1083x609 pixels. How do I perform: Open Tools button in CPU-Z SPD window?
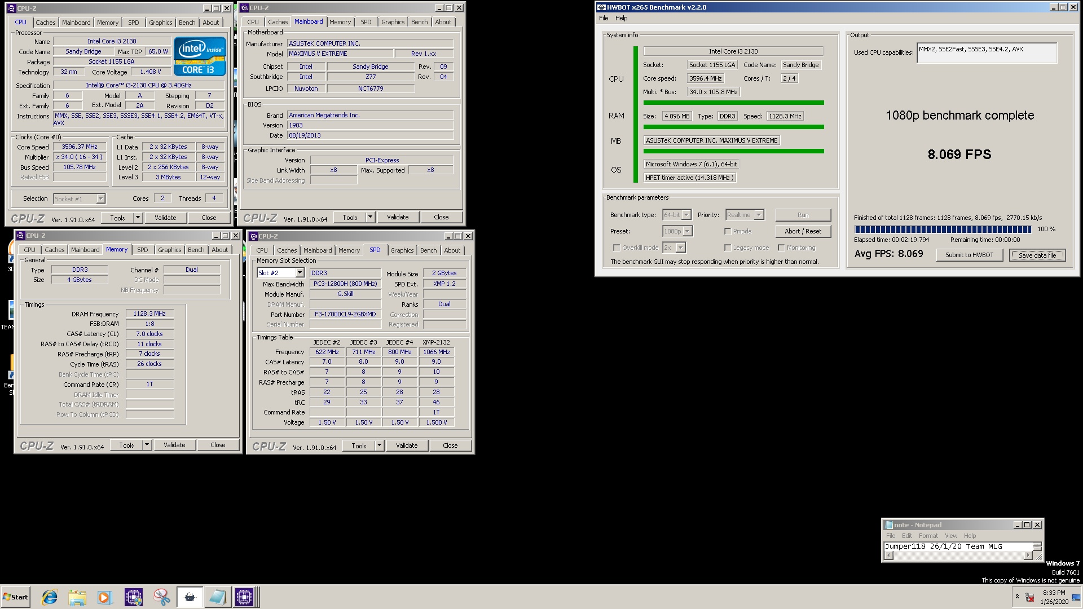coord(359,445)
